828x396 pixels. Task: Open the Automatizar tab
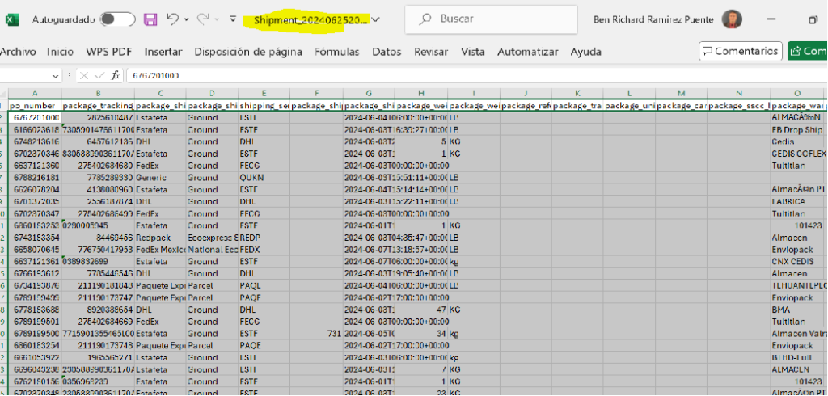[x=527, y=52]
